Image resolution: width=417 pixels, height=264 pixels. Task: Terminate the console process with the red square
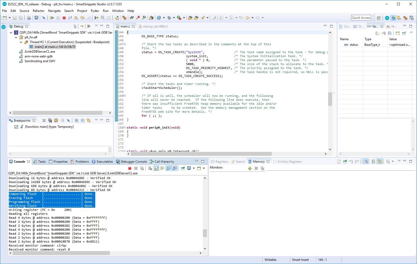(x=130, y=168)
